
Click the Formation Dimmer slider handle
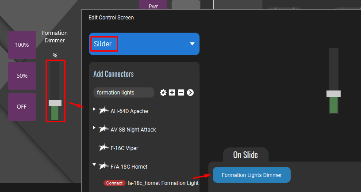click(55, 103)
